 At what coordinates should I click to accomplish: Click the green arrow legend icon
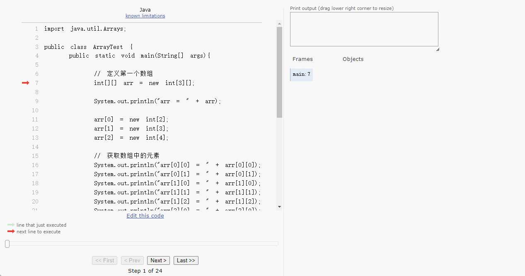click(11, 225)
